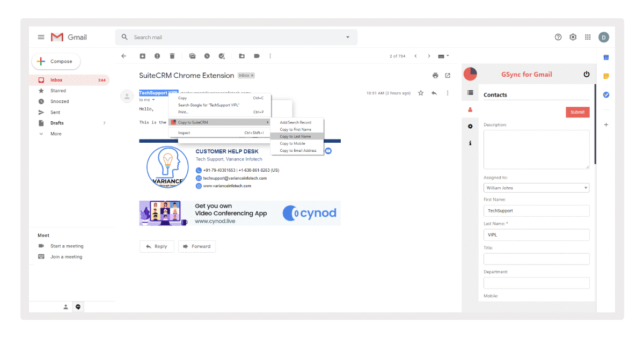Viewport: 644px width, 338px height.
Task: Move the email to a folder
Action: coord(242,56)
